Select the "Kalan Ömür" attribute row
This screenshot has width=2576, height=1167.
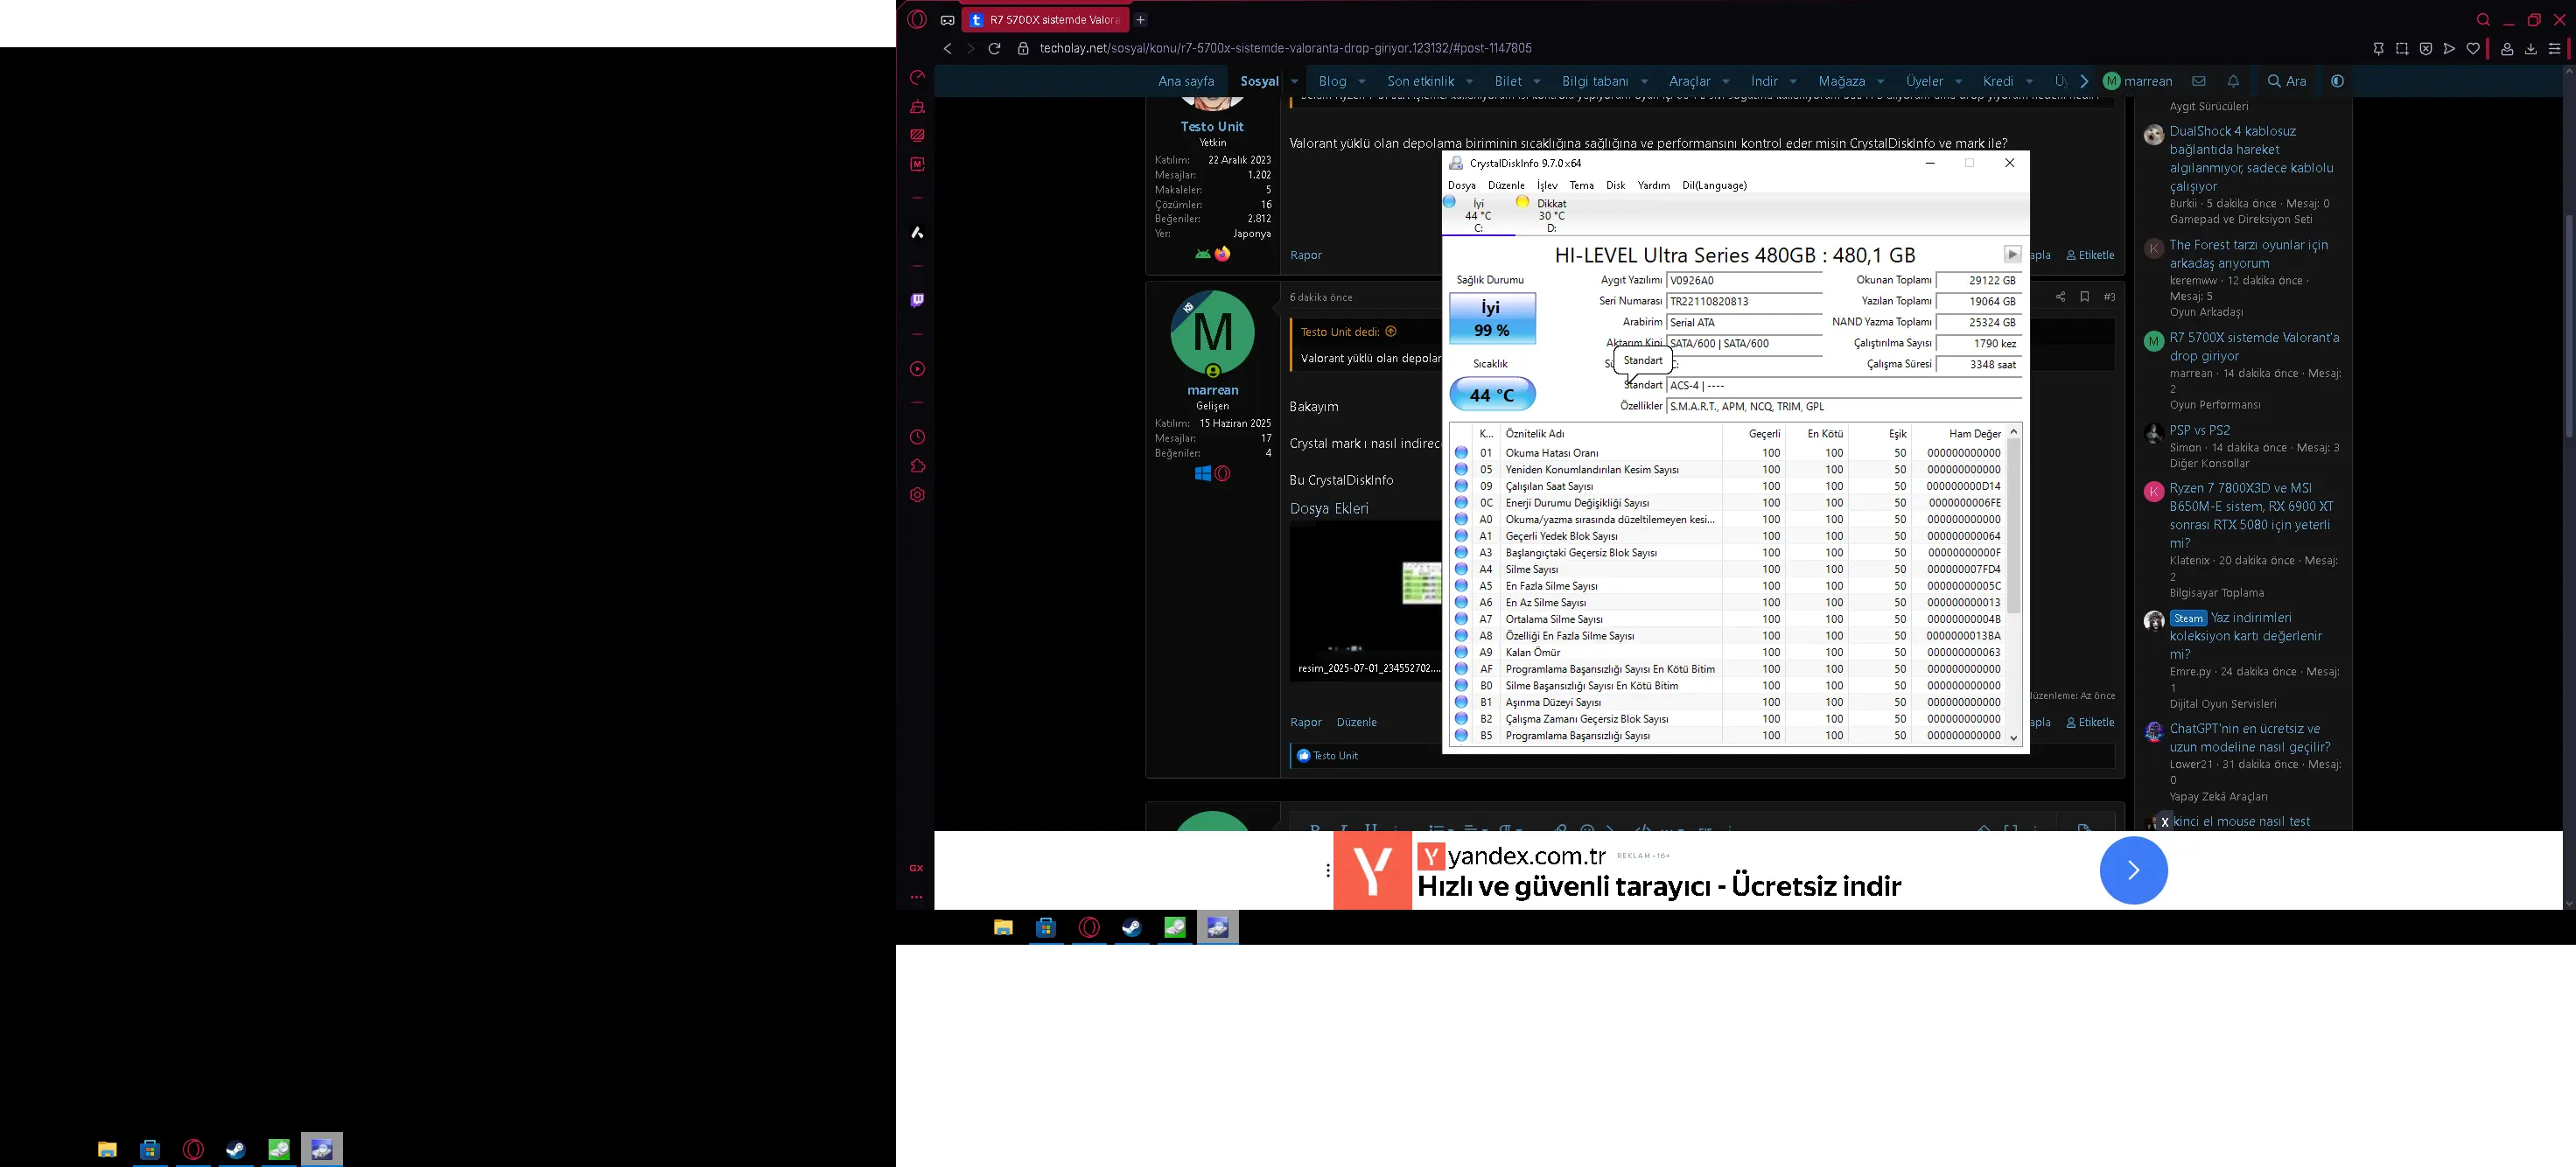coord(1727,652)
